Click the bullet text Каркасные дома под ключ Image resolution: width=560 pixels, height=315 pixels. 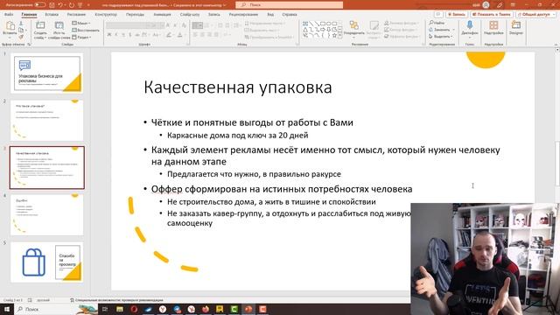pyautogui.click(x=237, y=136)
